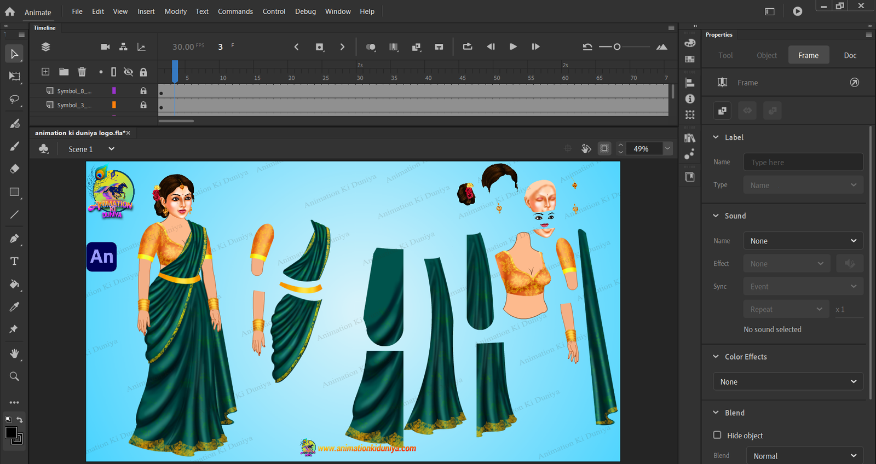Screen dimensions: 876x464
Task: Click the Label Name input field
Action: pyautogui.click(x=803, y=162)
